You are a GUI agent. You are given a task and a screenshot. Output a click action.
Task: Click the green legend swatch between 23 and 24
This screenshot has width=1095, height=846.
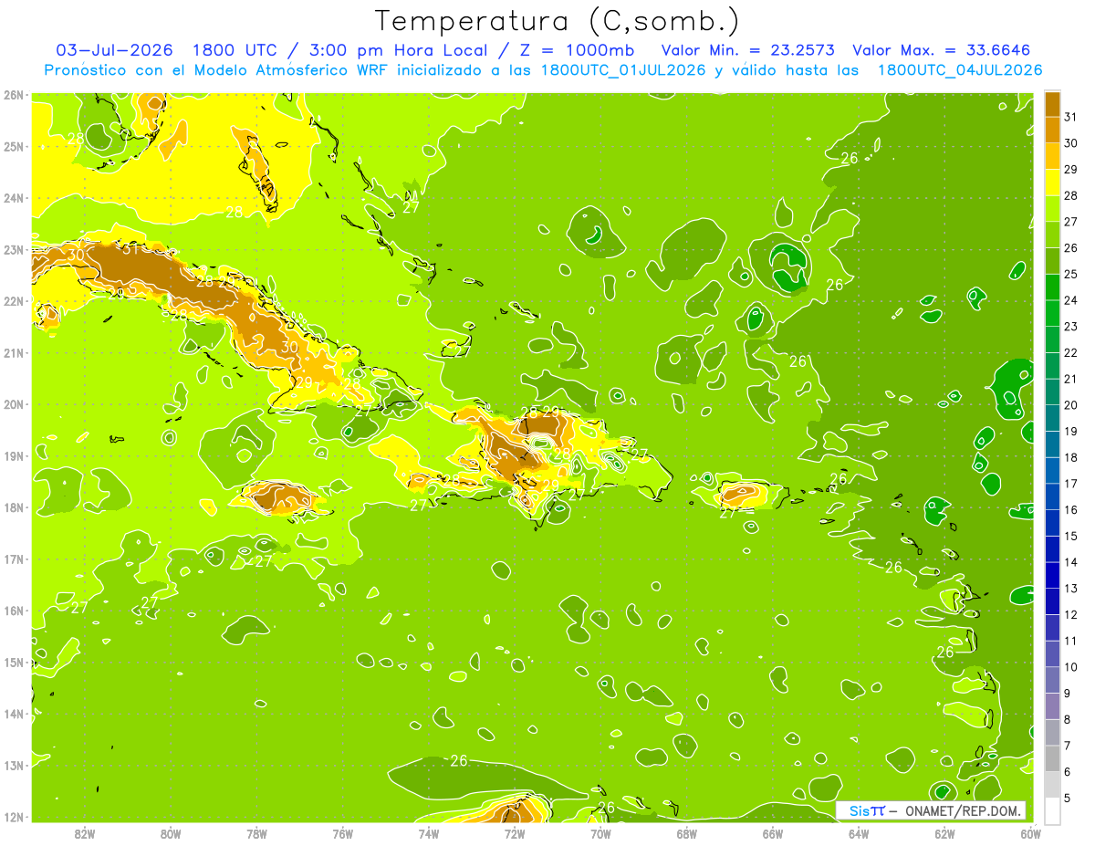click(1052, 313)
